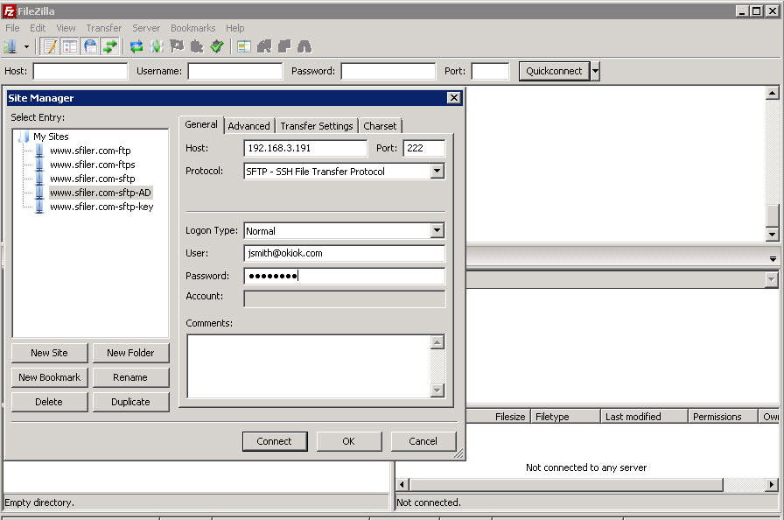The width and height of the screenshot is (784, 520).
Task: Open the Quickconnect history dropdown arrow
Action: [x=595, y=71]
